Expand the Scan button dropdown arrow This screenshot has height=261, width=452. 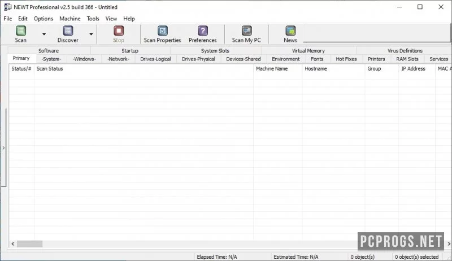tap(44, 34)
